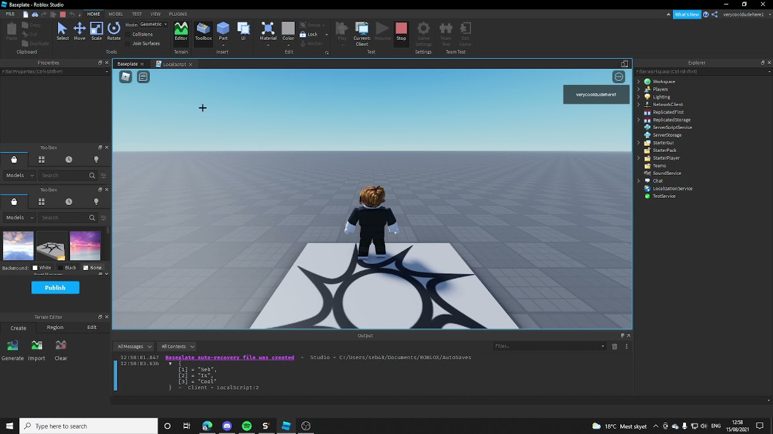The image size is (773, 434).
Task: Open the Mode Geometric dropdown
Action: pyautogui.click(x=153, y=24)
